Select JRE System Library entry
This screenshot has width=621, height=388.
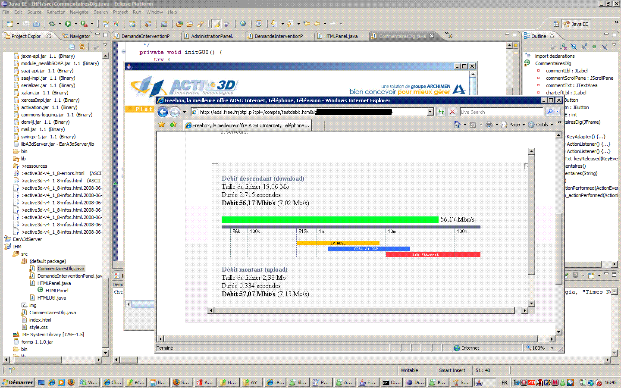tap(53, 335)
